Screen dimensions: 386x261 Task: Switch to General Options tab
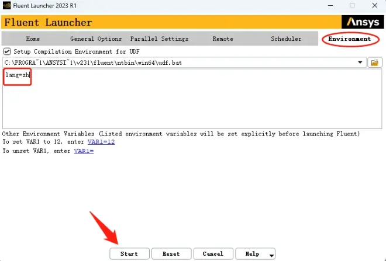coord(96,39)
